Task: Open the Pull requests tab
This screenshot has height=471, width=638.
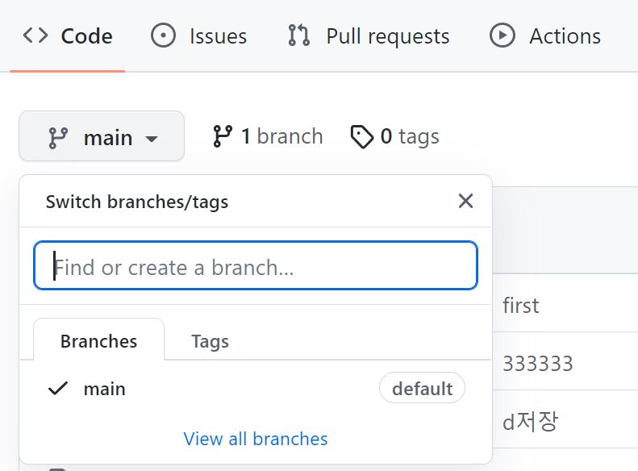Action: point(369,35)
